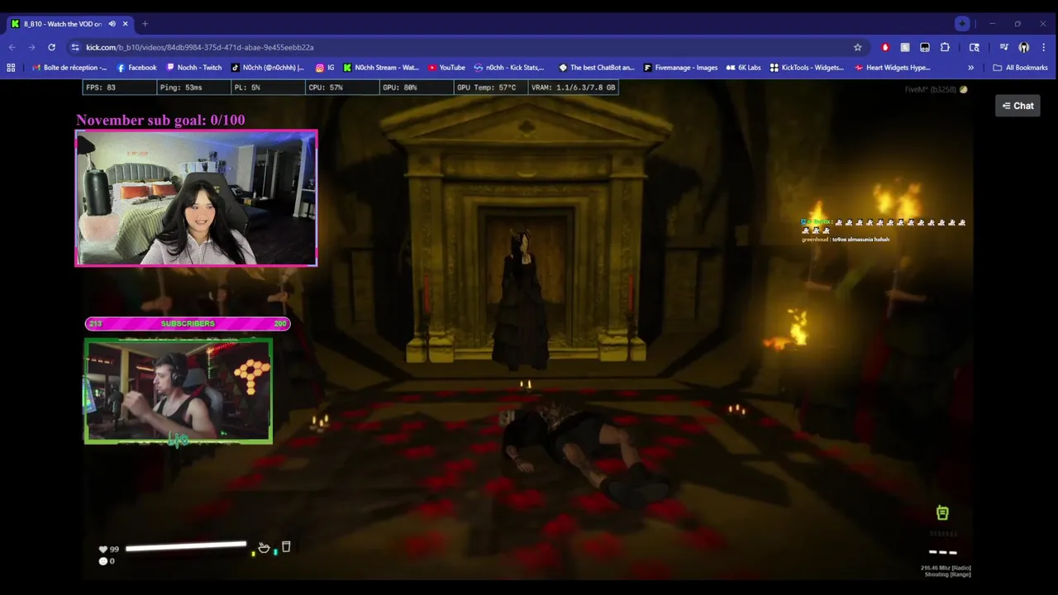View site information icon in address bar
The width and height of the screenshot is (1058, 595).
[75, 47]
